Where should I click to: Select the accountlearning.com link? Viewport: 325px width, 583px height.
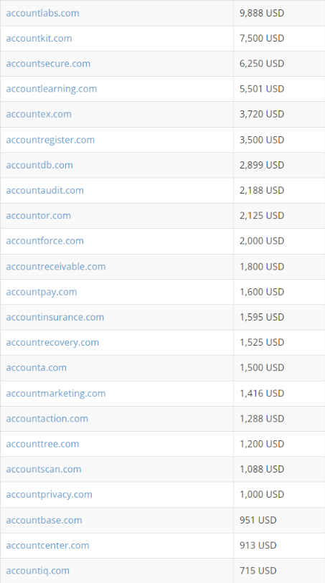coord(52,89)
